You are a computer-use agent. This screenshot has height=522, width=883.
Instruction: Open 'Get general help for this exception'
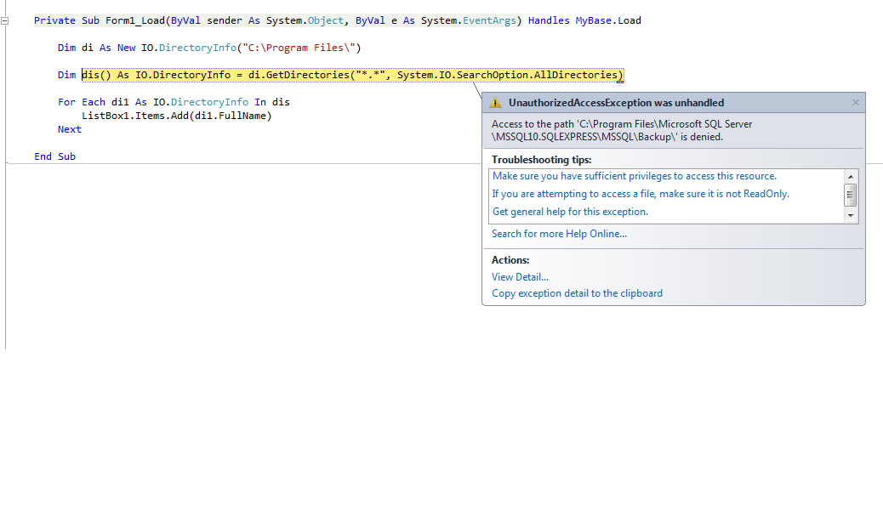point(570,212)
